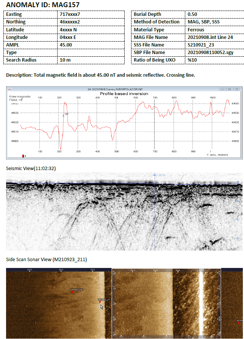
Task: Click the inversion window title '24 20210908.Survey.INTERPOLATOR.INT'
Action: [x=115, y=89]
